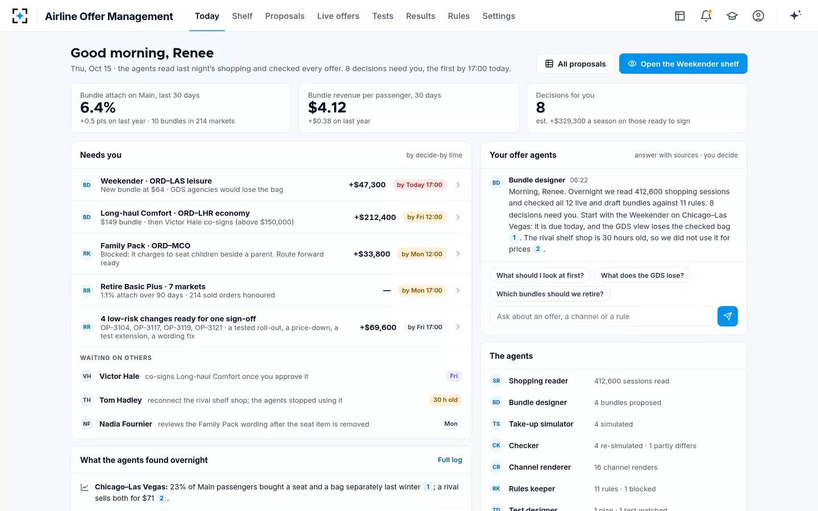This screenshot has height=511, width=818.
Task: Open the sparkle AI assistant icon
Action: (795, 15)
